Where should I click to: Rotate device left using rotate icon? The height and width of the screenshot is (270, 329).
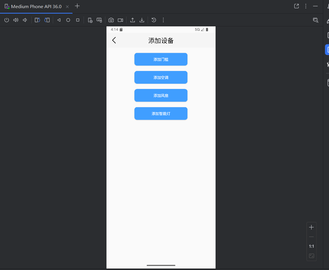click(37, 20)
